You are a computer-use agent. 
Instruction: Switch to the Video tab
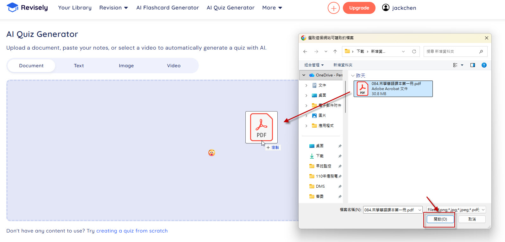tap(174, 66)
